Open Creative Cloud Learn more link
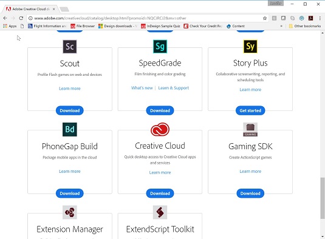The width and height of the screenshot is (325, 239). point(160,172)
